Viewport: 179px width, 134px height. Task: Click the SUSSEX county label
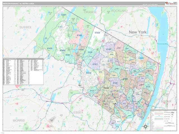(25, 27)
